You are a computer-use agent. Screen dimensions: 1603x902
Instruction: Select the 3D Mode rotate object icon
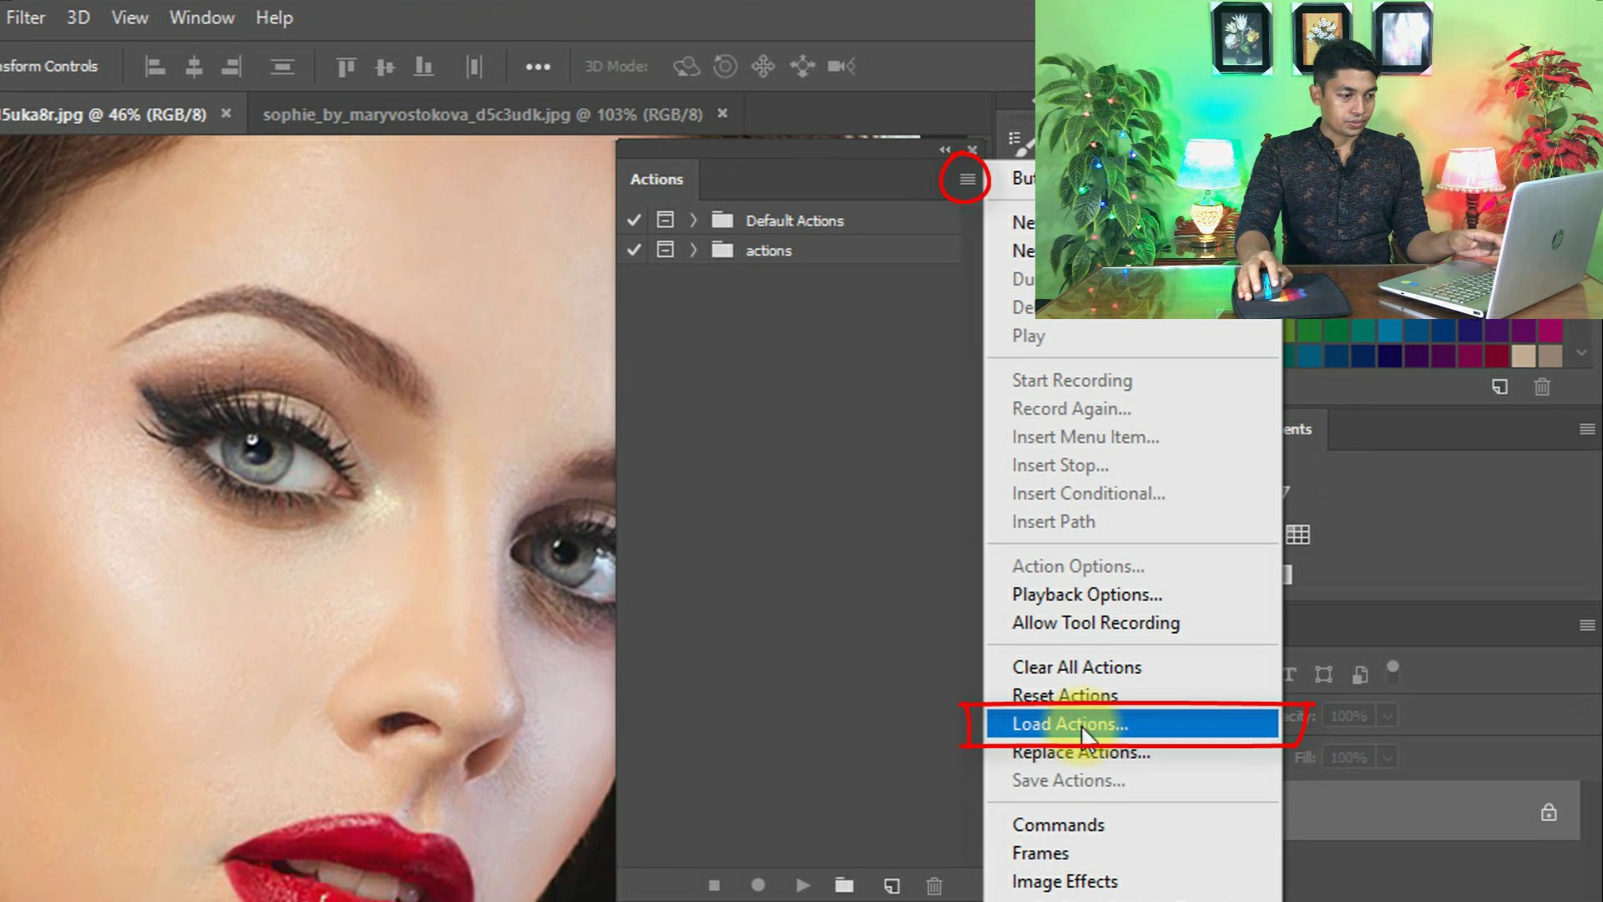click(686, 66)
